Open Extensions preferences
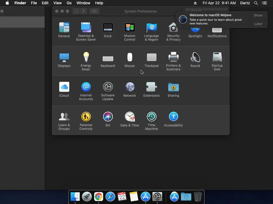This screenshot has width=273, height=204. 151,89
